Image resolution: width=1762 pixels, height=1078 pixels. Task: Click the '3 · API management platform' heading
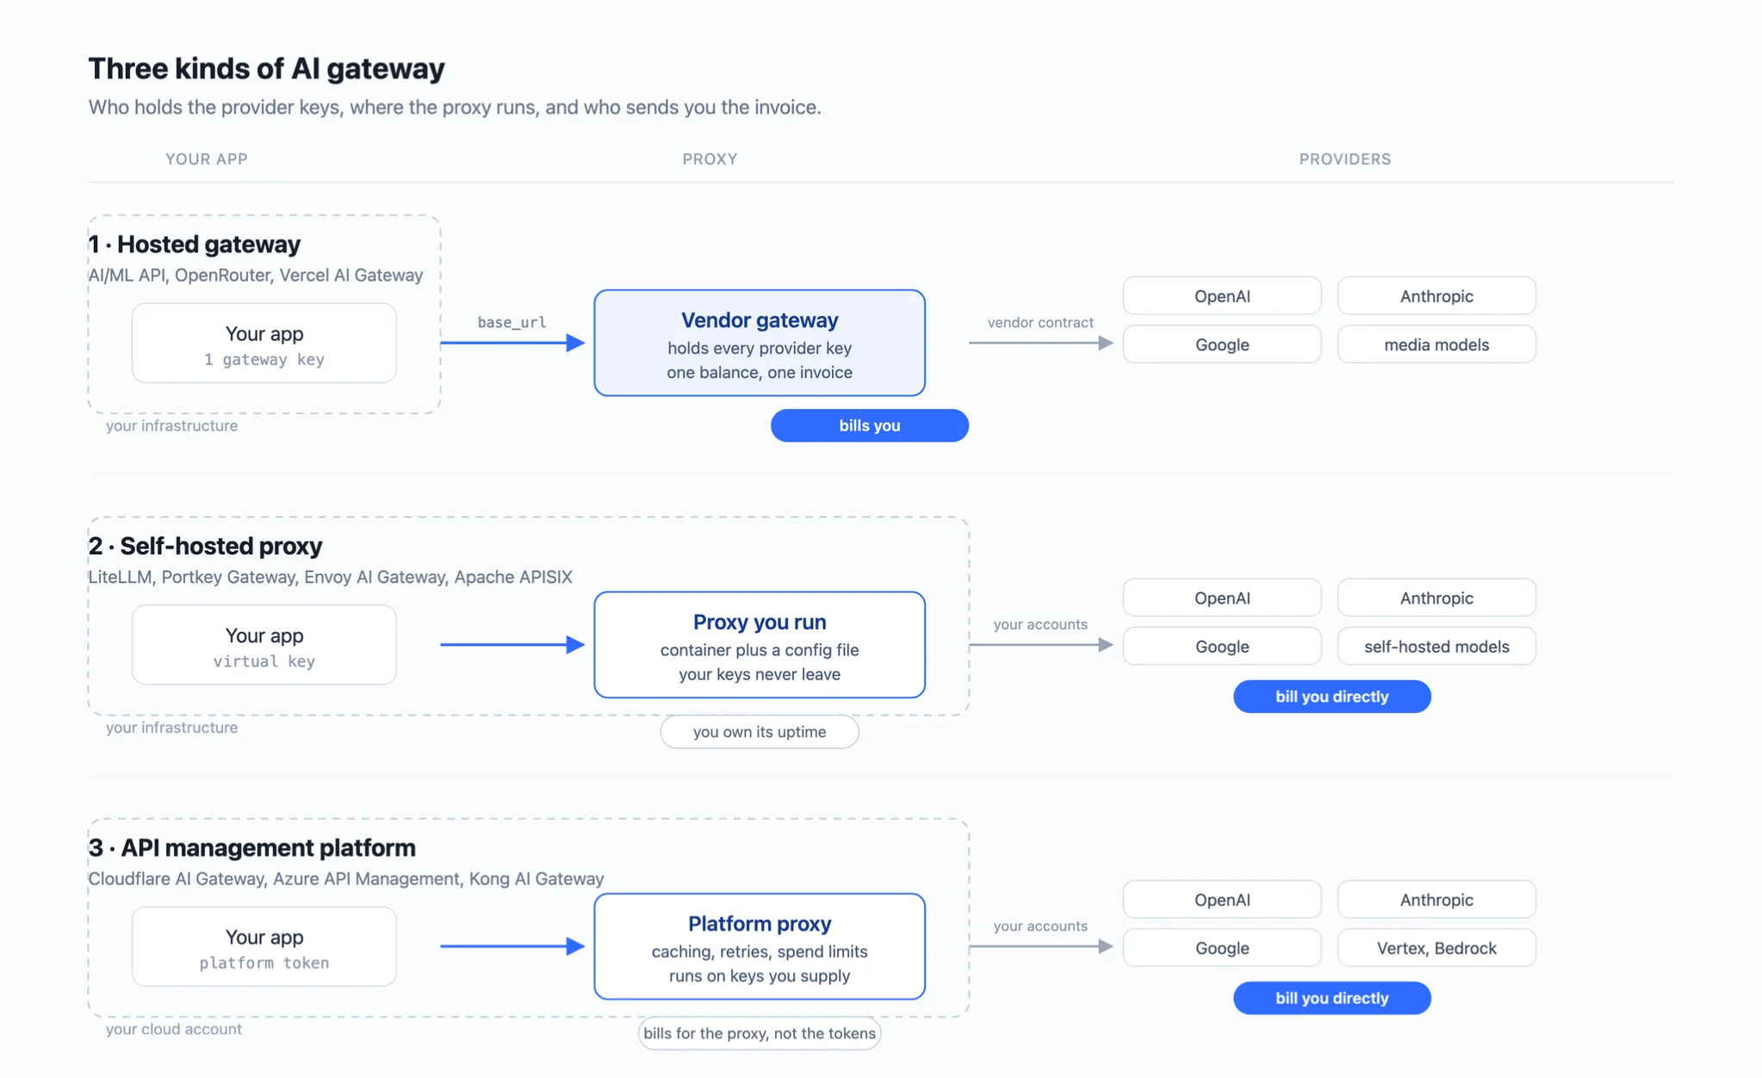point(251,848)
